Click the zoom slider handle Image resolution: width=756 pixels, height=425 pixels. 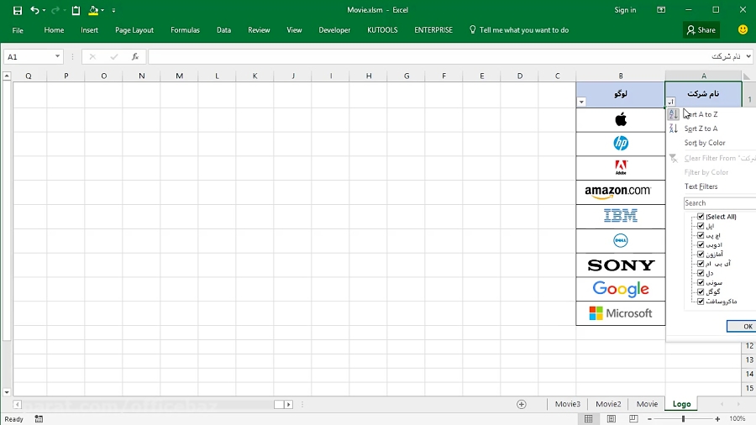click(x=683, y=419)
